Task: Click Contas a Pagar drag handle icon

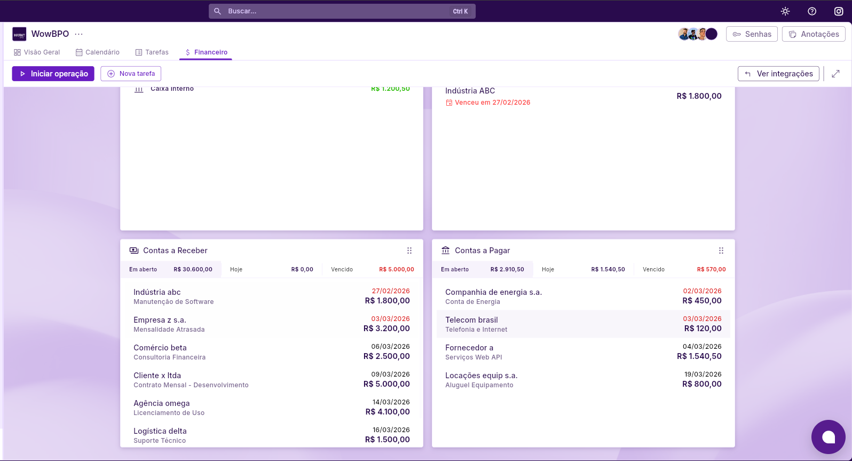Action: coord(721,251)
